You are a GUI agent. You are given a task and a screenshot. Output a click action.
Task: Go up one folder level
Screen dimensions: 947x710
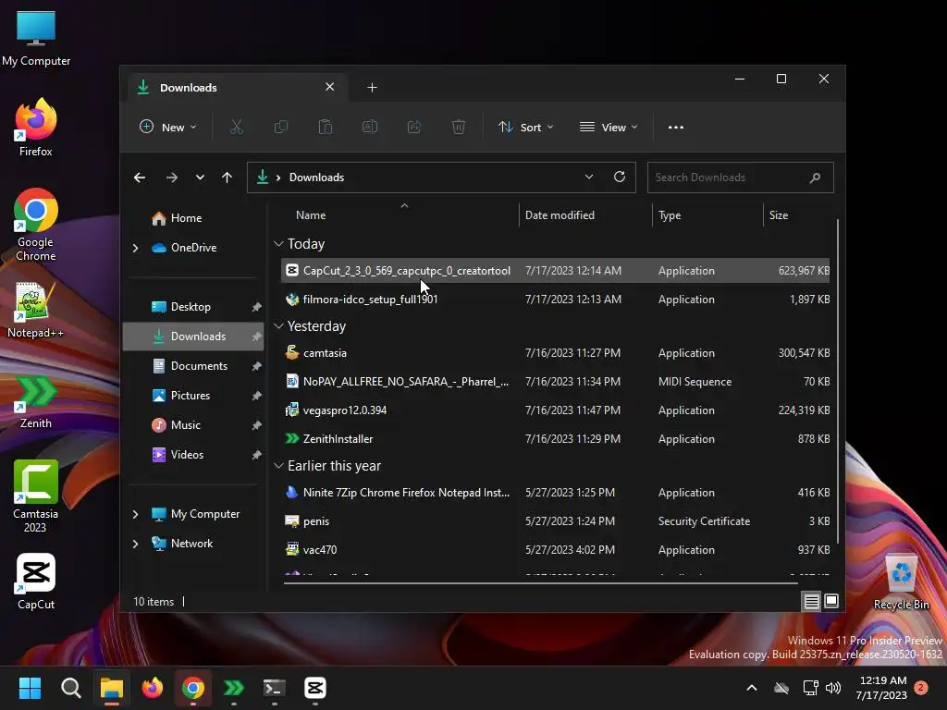coord(228,177)
